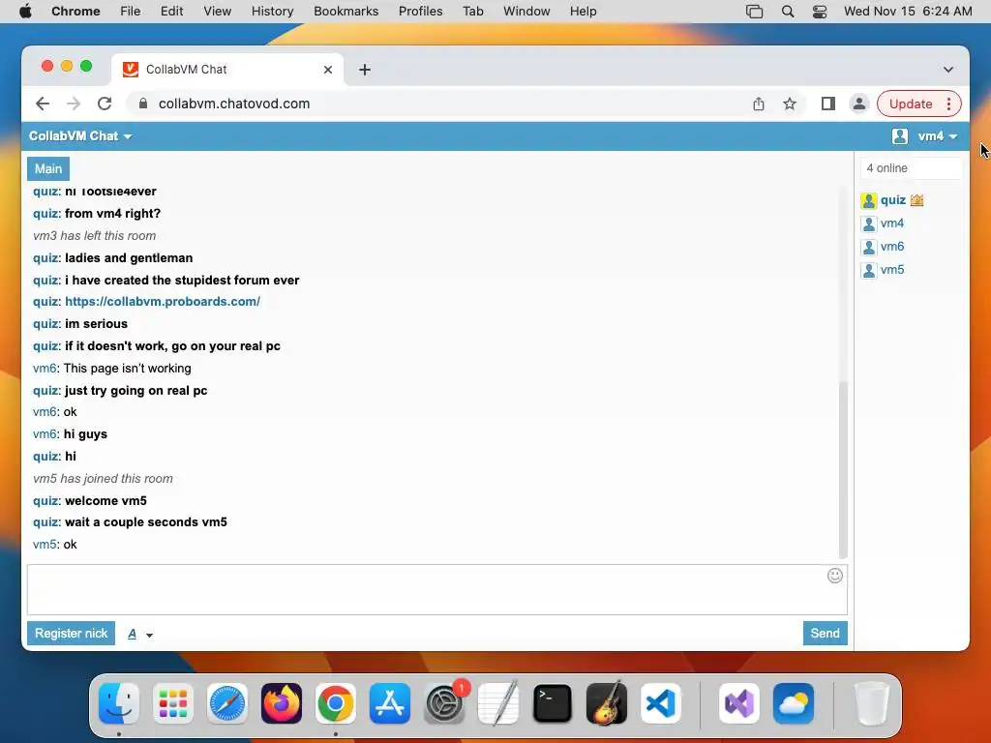The image size is (991, 743).
Task: Click the Chrome icon in the dock
Action: point(336,703)
